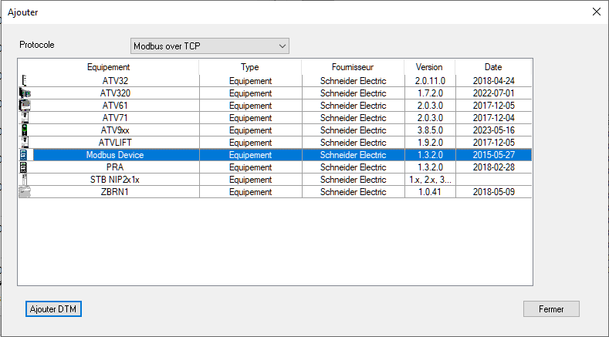The width and height of the screenshot is (609, 337).
Task: Click the ATV9xx drive icon
Action: 24,130
